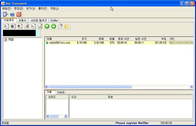Click Please register NetXfer status text
The image size is (196, 126).
pyautogui.click(x=132, y=123)
